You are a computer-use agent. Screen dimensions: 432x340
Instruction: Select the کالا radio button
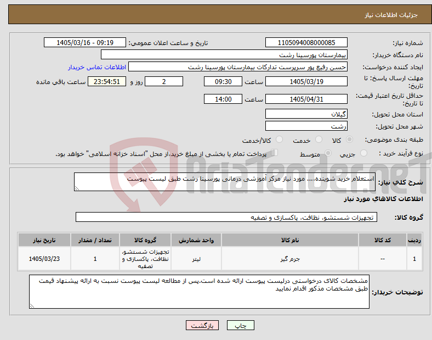349,140
